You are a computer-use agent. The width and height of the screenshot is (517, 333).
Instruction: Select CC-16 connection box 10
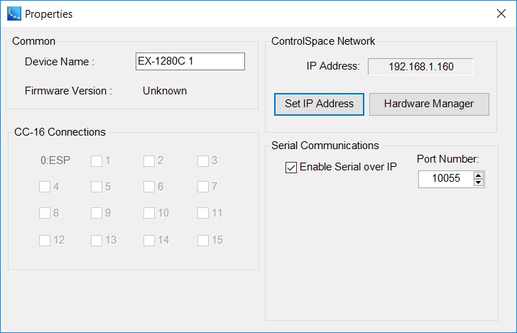click(x=149, y=213)
